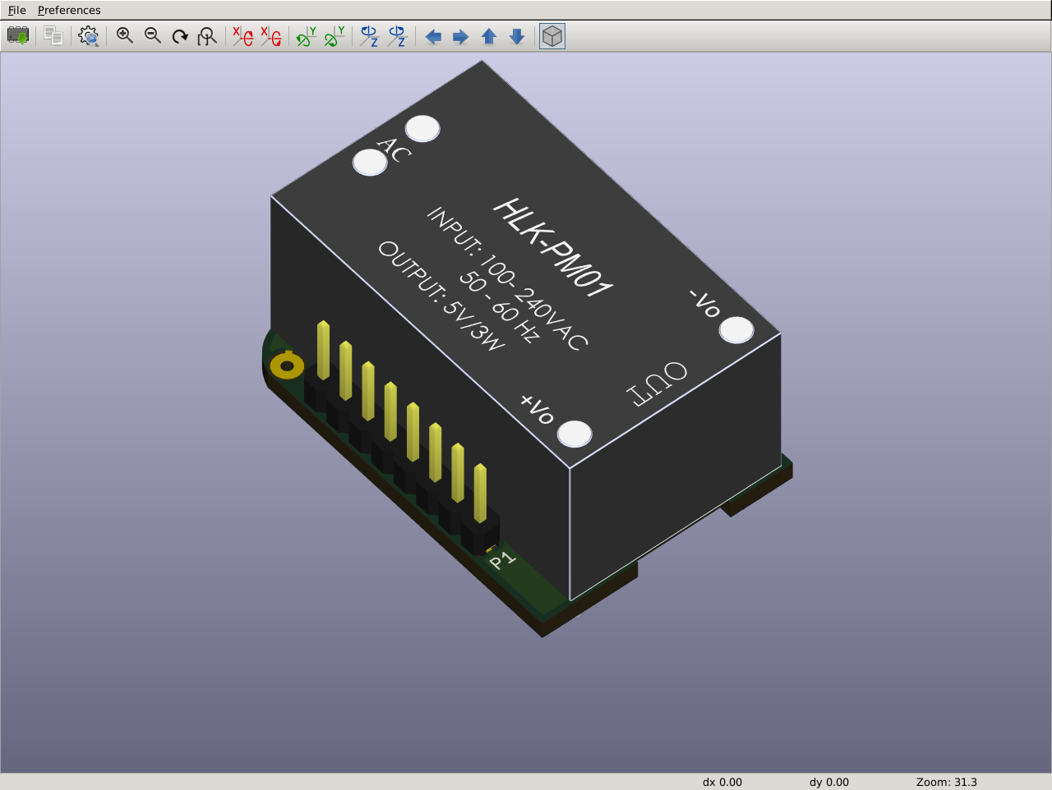Rotate Z clockwise (first blue Z icon)
The height and width of the screenshot is (790, 1052).
click(370, 36)
